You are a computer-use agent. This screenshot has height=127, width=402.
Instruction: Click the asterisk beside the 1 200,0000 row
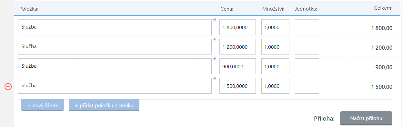(x=215, y=39)
